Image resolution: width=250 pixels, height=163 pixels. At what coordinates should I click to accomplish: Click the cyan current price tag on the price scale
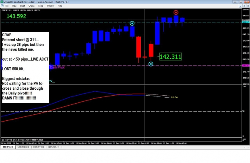pyautogui.click(x=246, y=22)
